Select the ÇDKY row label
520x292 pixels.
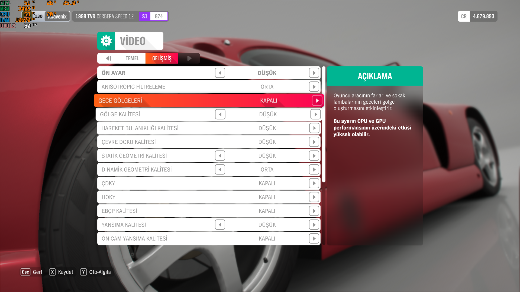click(108, 183)
